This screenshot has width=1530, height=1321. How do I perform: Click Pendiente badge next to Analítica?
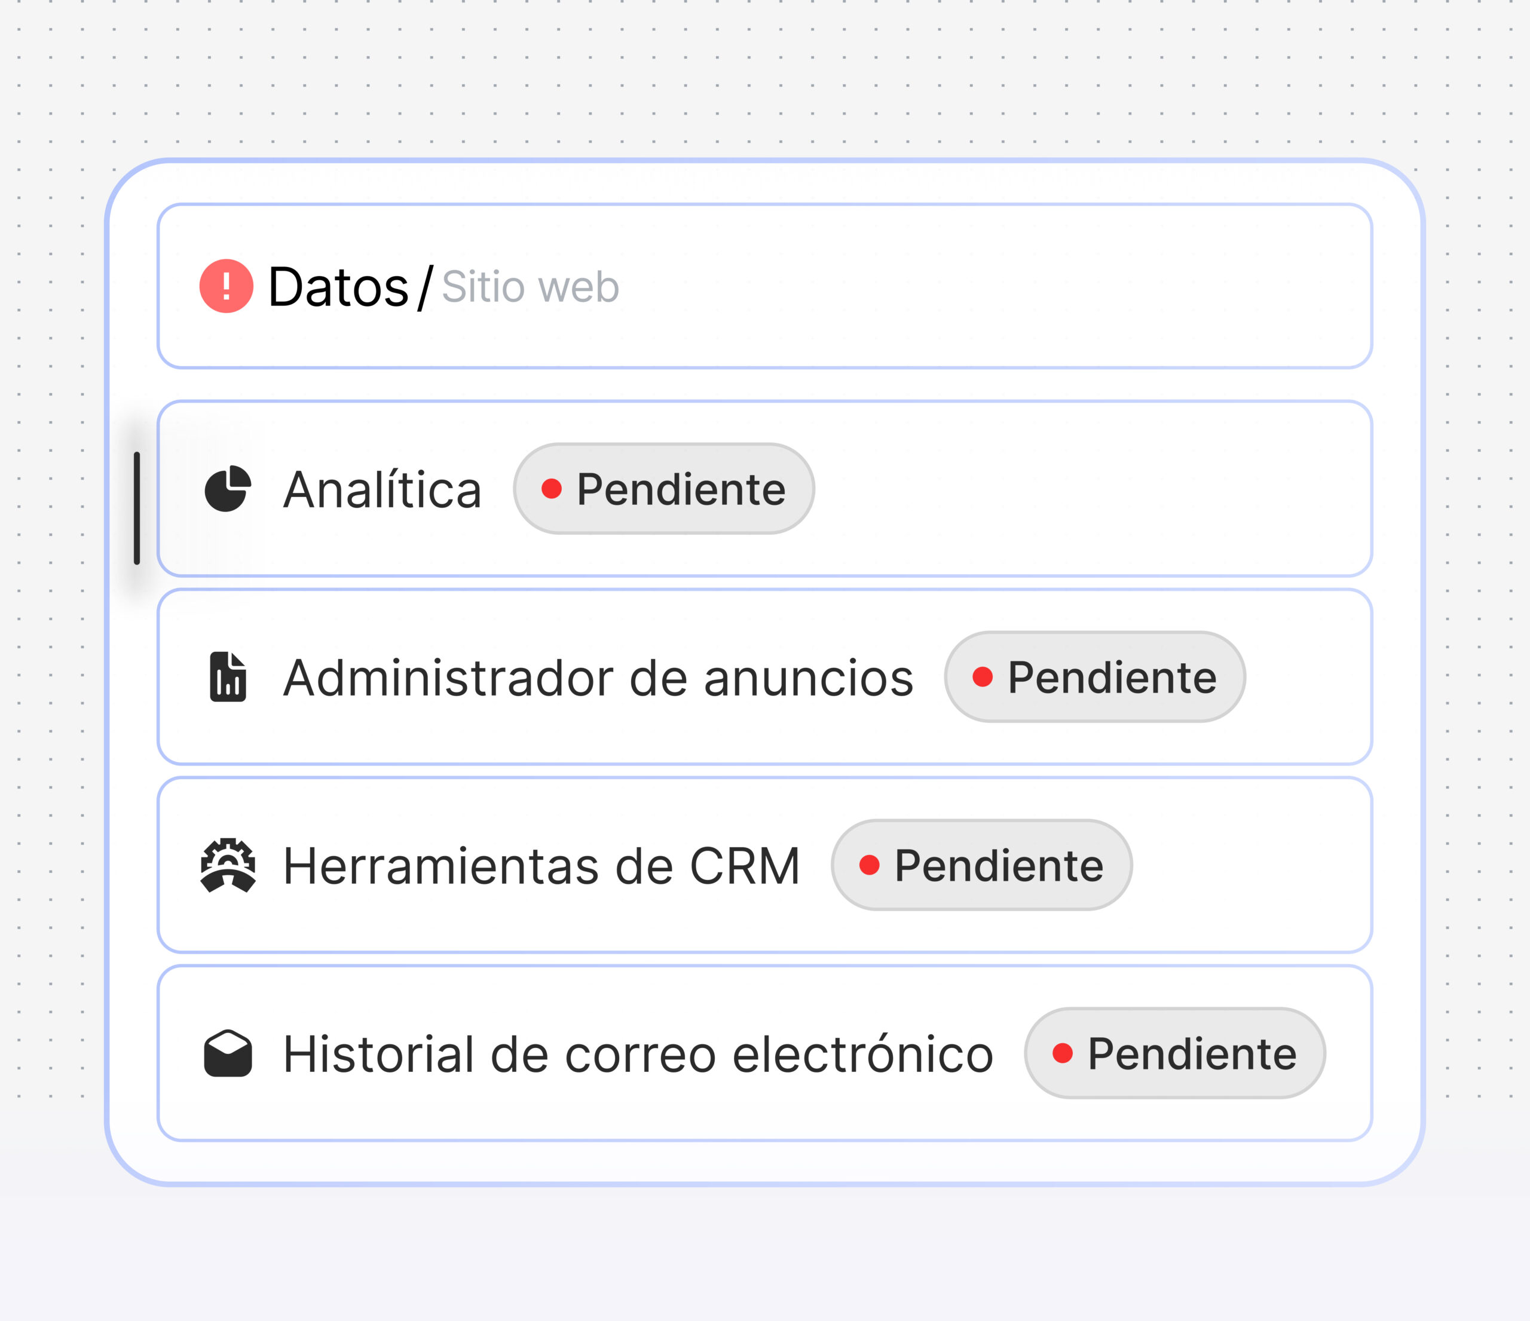[x=664, y=489]
